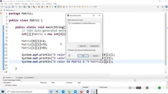The width and height of the screenshot is (168, 94).
Task: Expand the Errors (1 item) tree row
Action: coord(4,85)
